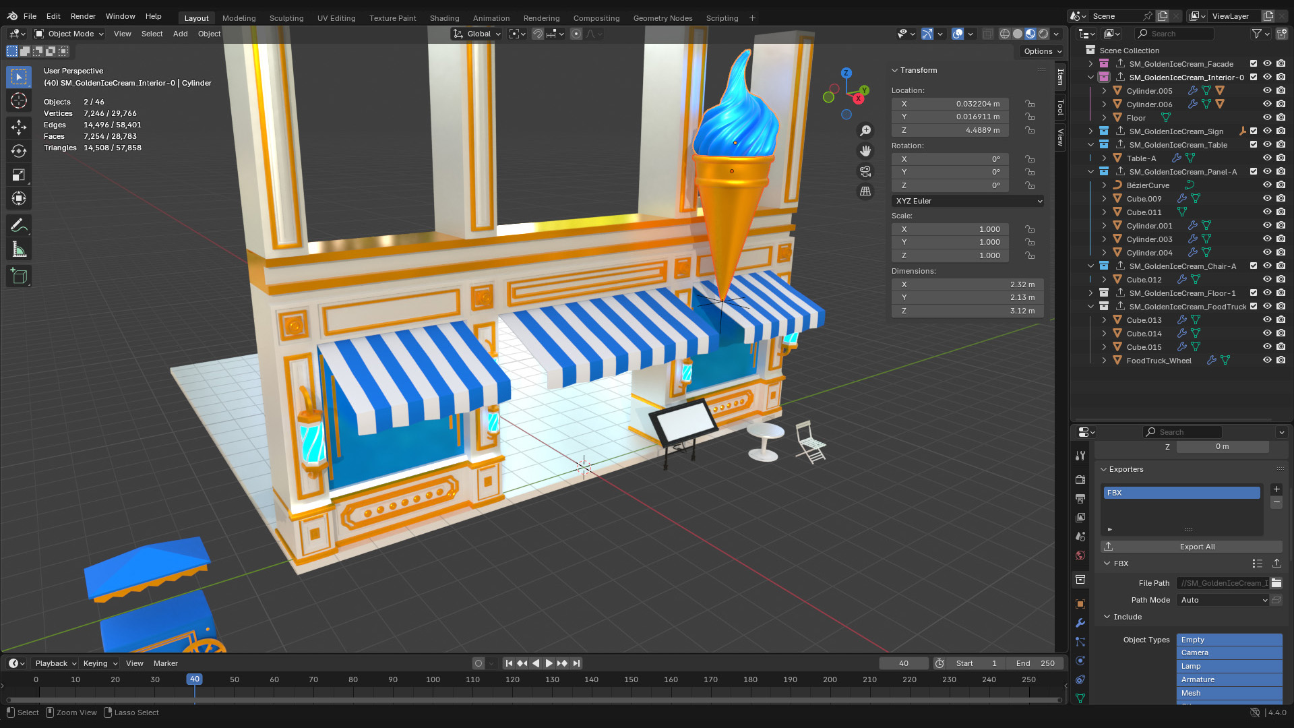The width and height of the screenshot is (1294, 728).
Task: Select the Move tool in the toolbar
Action: pos(18,127)
